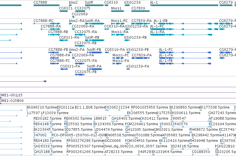This screenshot has height=156, width=236.
Task: Select the UUGC0066 EST label
Action: pos(112,141)
